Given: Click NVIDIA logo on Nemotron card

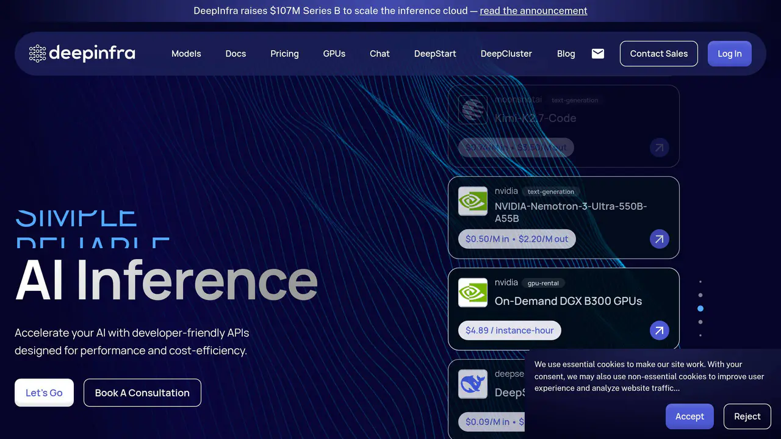Looking at the screenshot, I should click(473, 201).
